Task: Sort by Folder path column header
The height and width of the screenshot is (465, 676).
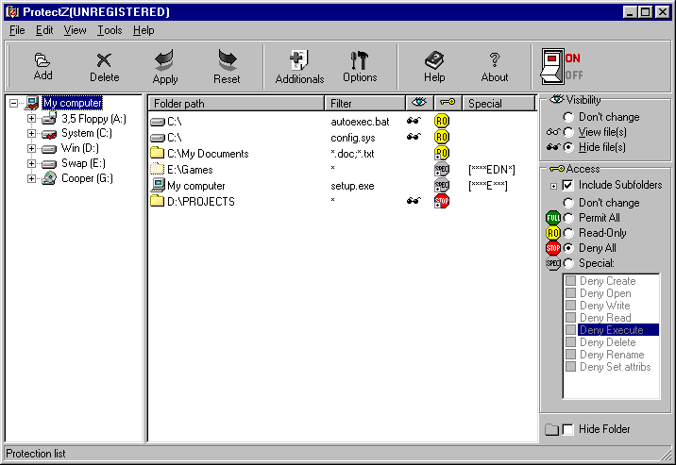Action: [236, 104]
